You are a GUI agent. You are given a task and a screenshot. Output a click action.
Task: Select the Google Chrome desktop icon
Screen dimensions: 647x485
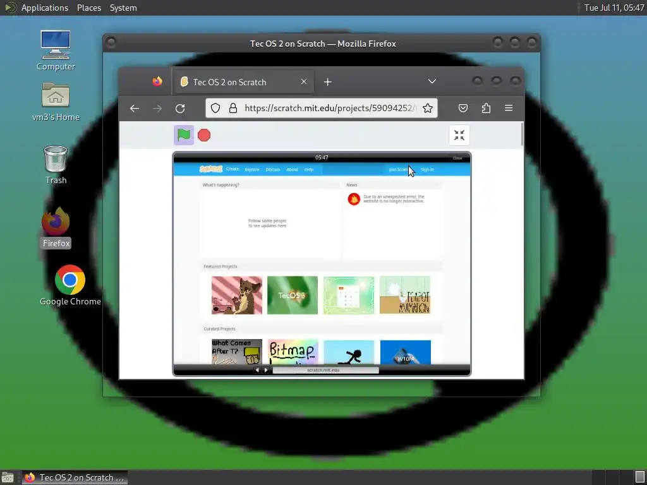(70, 285)
